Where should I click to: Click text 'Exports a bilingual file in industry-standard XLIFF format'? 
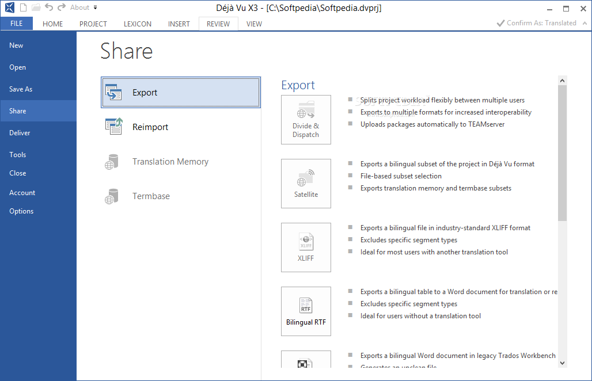pyautogui.click(x=445, y=228)
